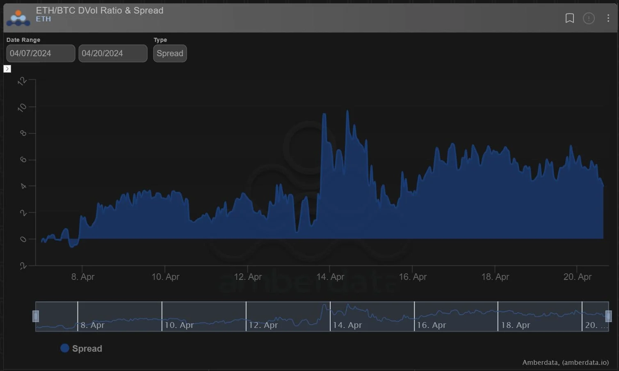
Task: Click the 12. Apr x-axis label
Action: click(248, 277)
